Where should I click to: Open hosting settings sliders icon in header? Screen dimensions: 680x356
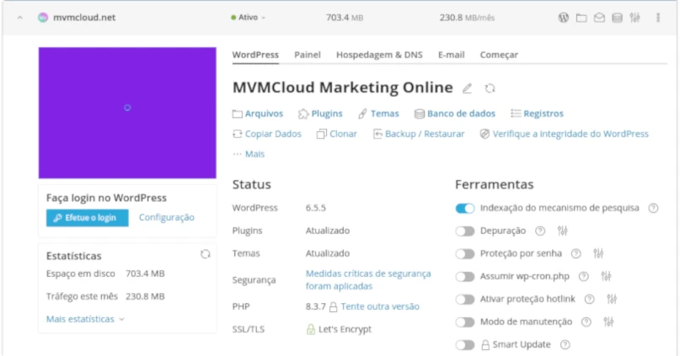pyautogui.click(x=634, y=18)
